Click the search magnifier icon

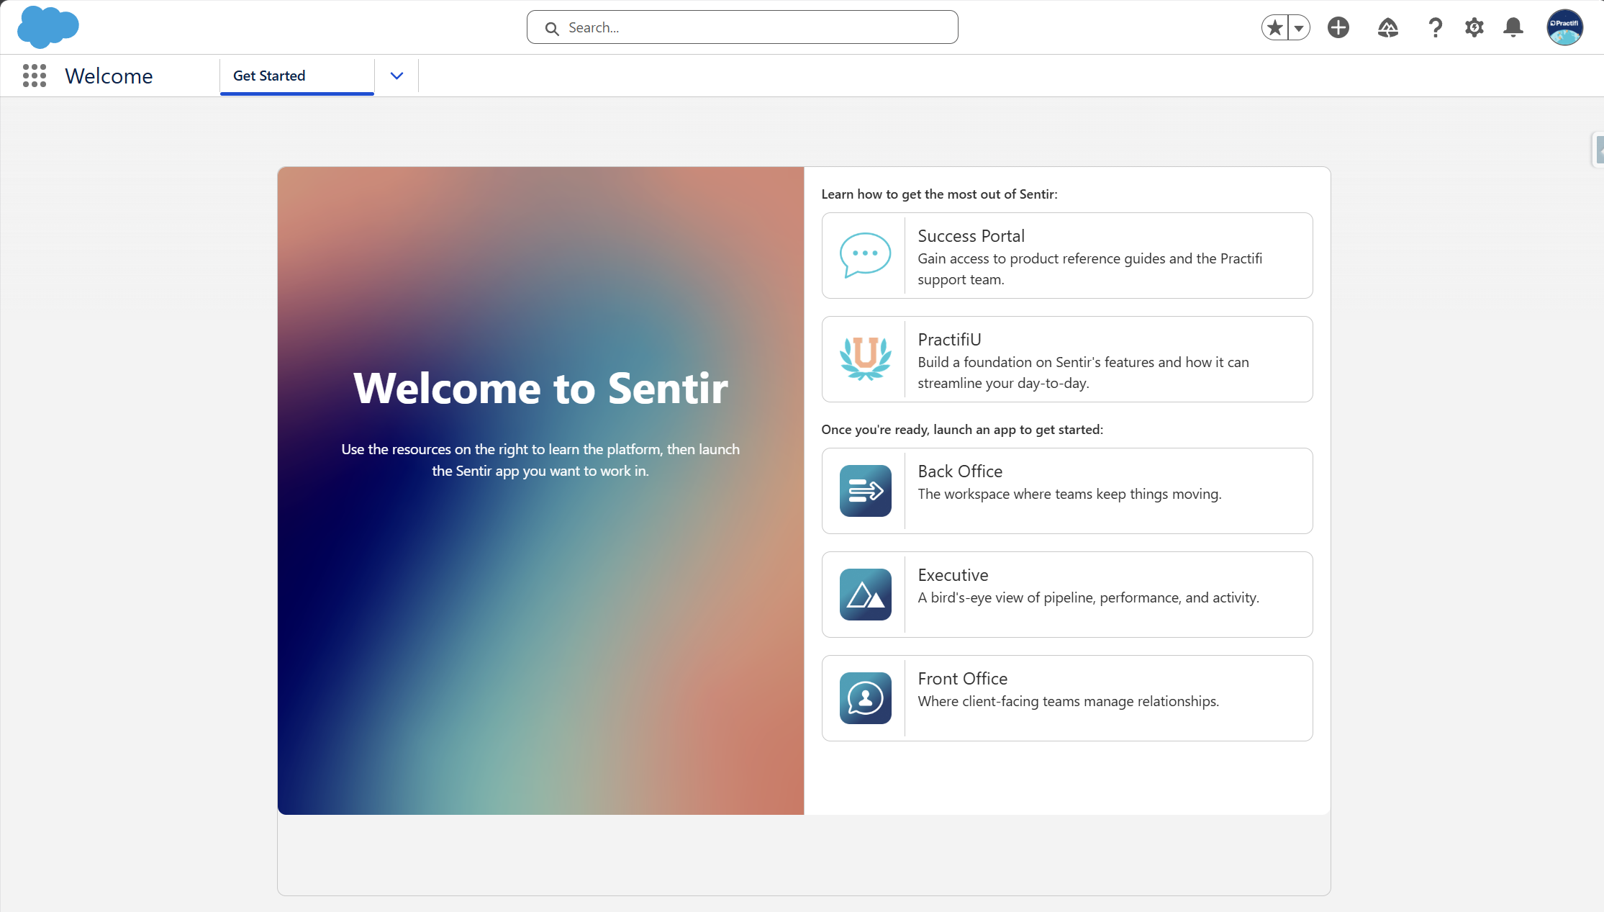click(x=552, y=28)
